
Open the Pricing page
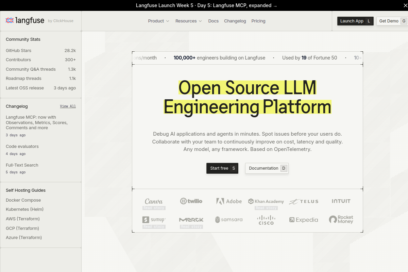click(258, 21)
